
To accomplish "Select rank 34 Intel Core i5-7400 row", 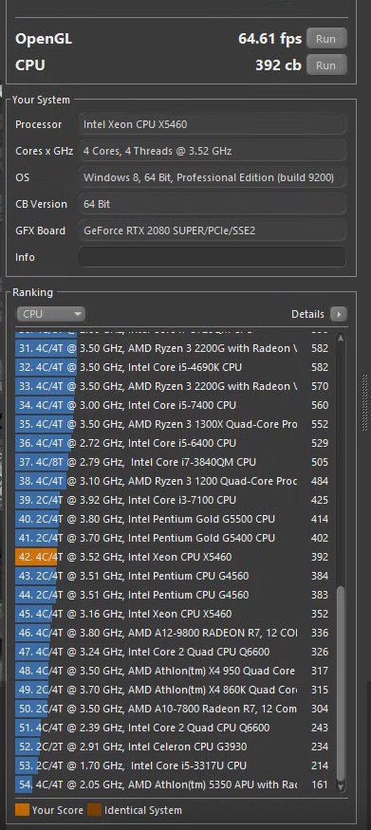I will point(173,405).
